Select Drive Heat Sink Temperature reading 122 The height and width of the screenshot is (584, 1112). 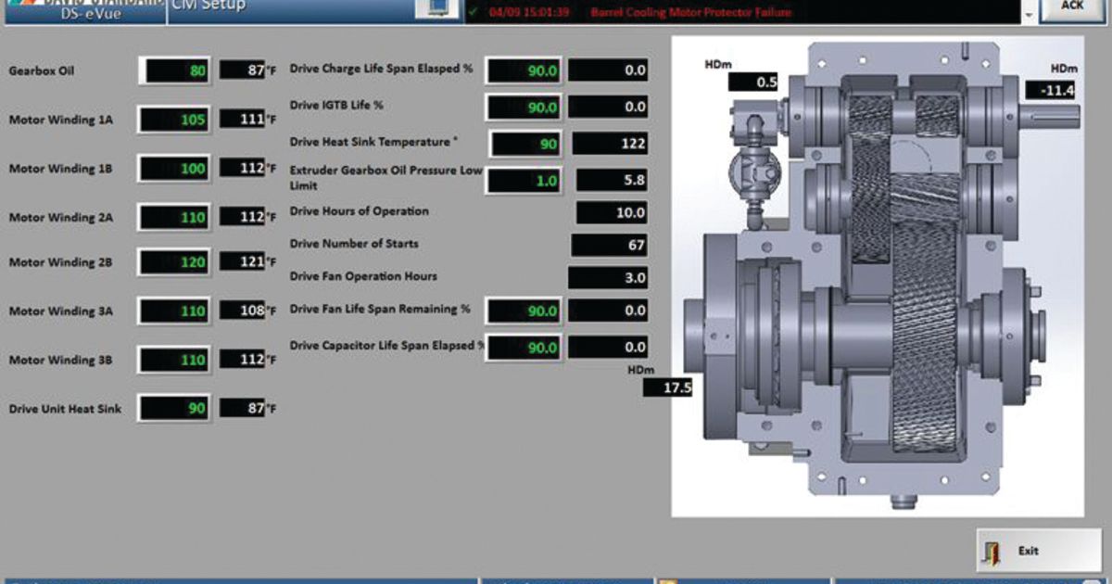click(x=610, y=144)
